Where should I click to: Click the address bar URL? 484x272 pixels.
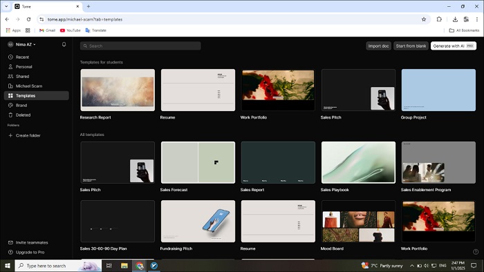[x=85, y=19]
